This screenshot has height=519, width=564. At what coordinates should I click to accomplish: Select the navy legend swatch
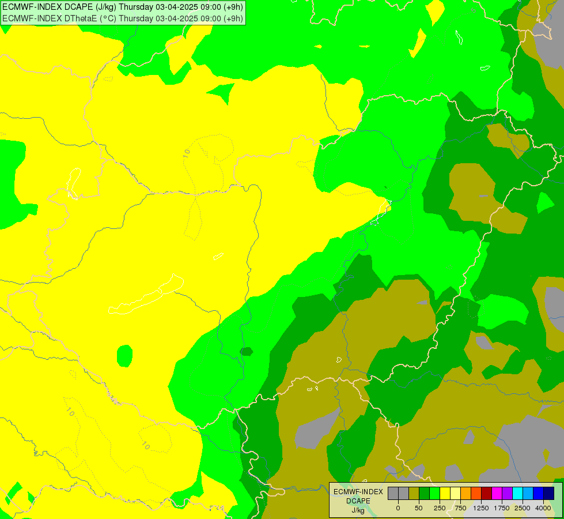click(549, 493)
